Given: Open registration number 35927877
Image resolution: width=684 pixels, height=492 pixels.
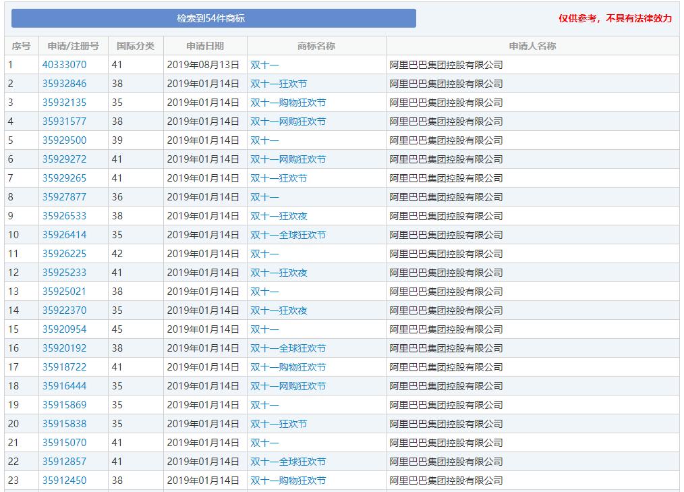Looking at the screenshot, I should click(64, 197).
